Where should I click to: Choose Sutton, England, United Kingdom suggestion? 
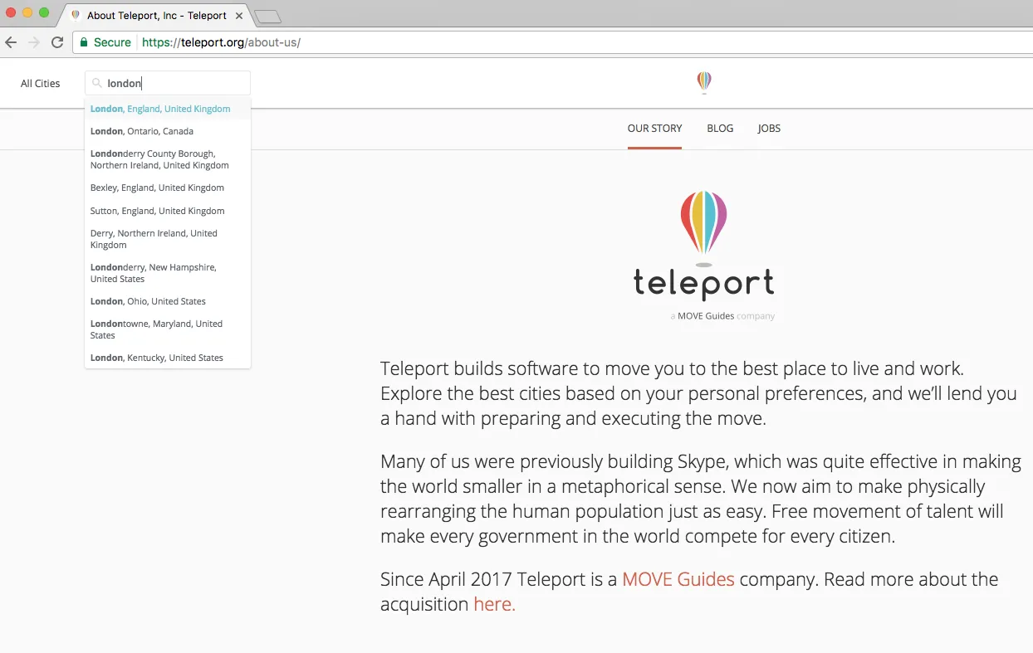pos(168,211)
